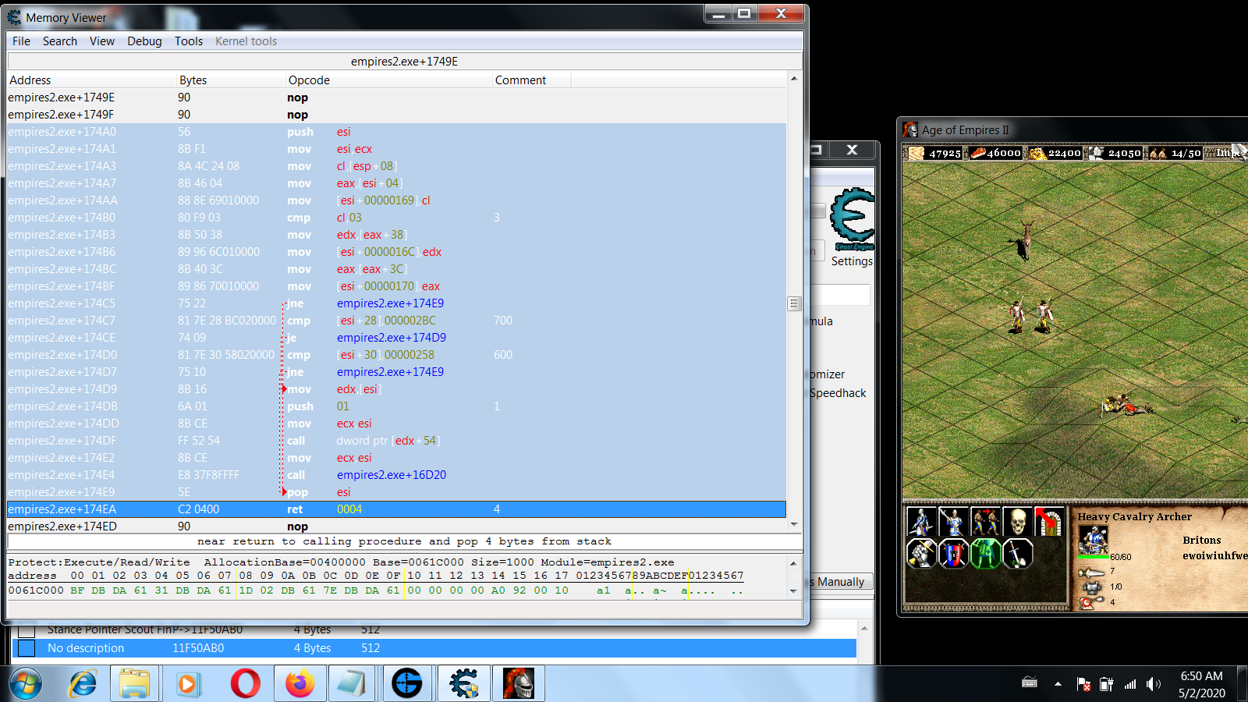Viewport: 1248px width, 702px height.
Task: Open the Tools menu in Memory Viewer
Action: [188, 41]
